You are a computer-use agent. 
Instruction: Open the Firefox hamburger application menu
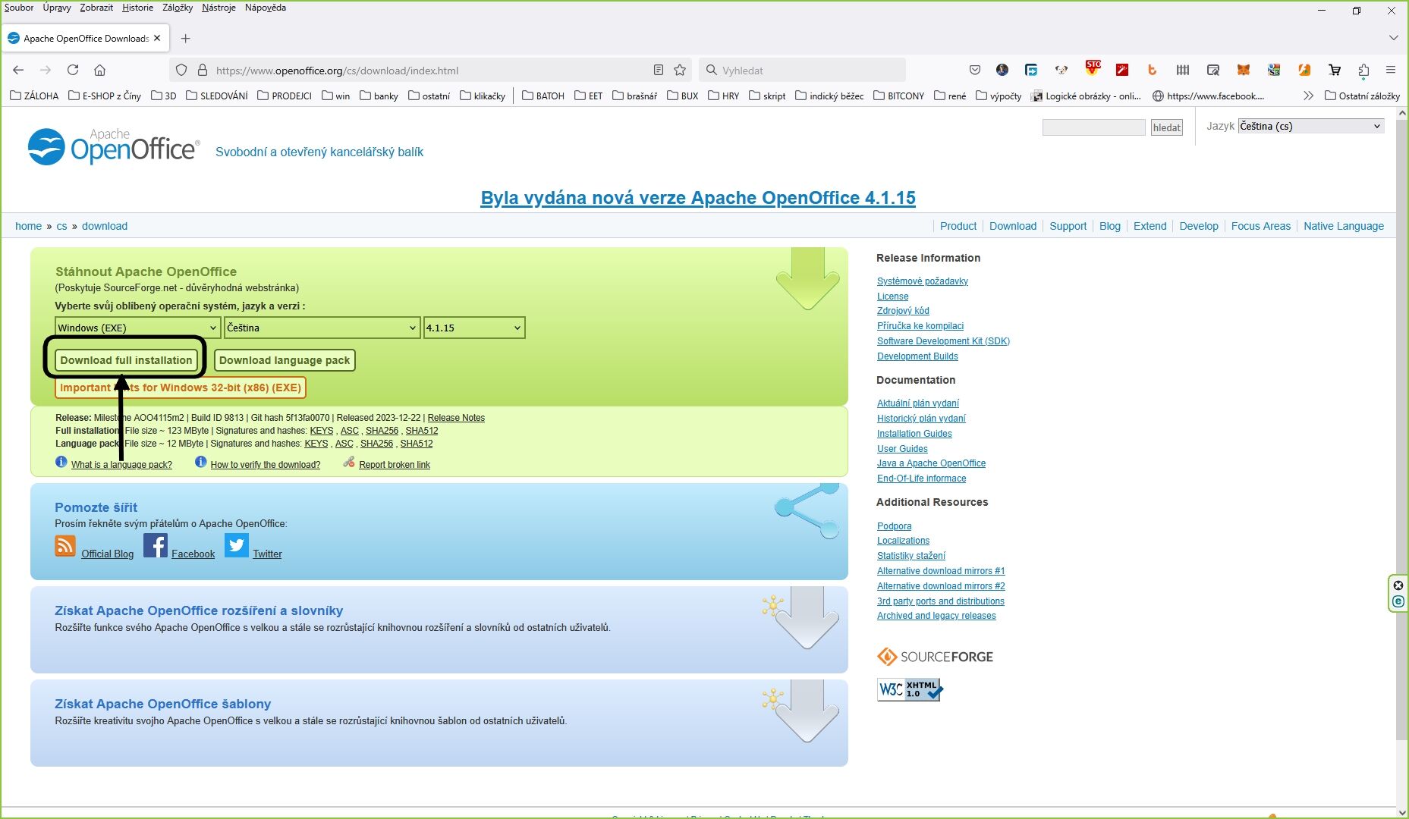click(1391, 70)
